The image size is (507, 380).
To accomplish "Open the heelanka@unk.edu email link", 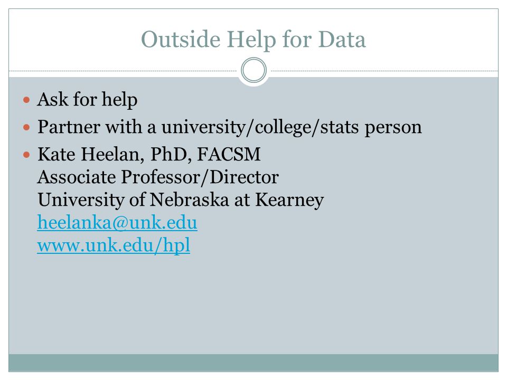I will (117, 222).
